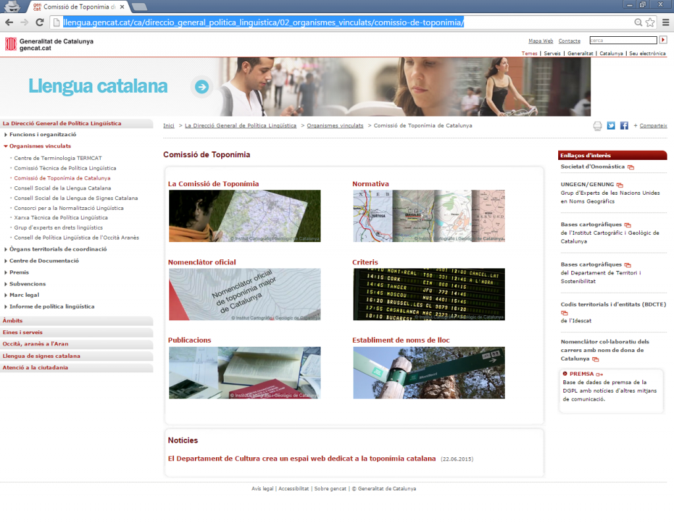Share page via Twitter icon
Screen dimensions: 674x523
(611, 126)
